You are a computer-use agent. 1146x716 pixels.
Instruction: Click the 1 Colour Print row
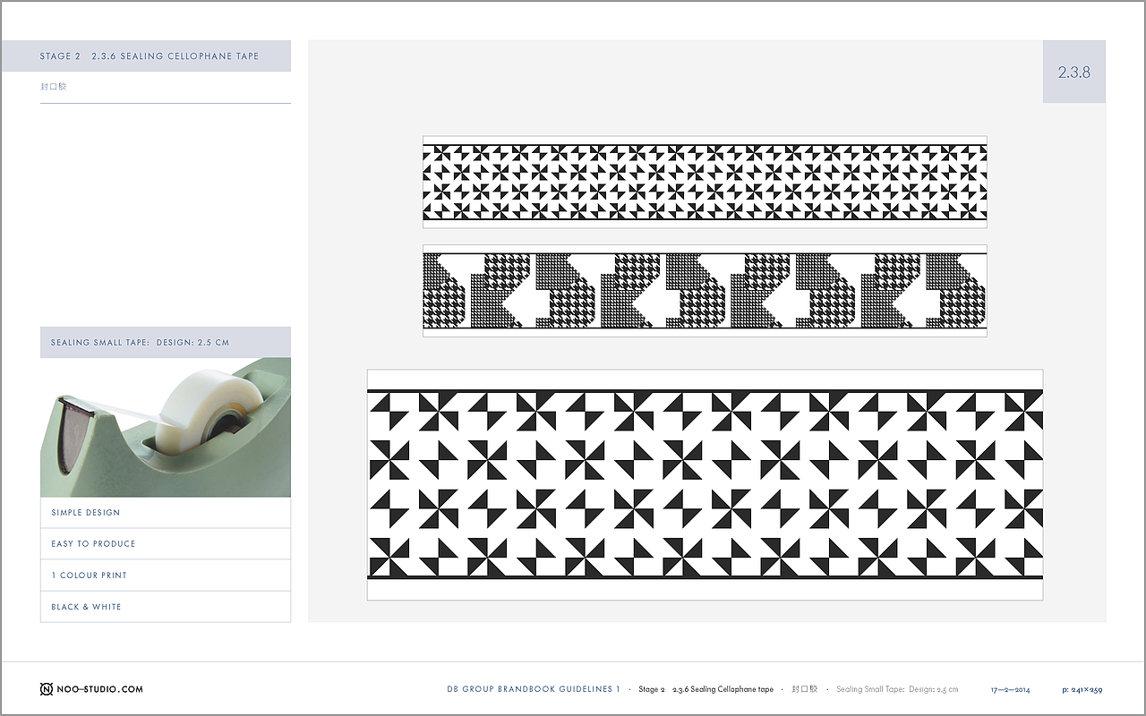[166, 575]
